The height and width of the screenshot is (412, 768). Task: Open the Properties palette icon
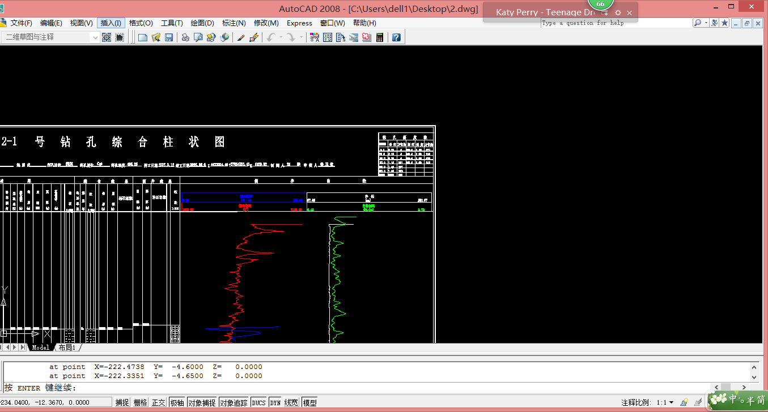[314, 37]
